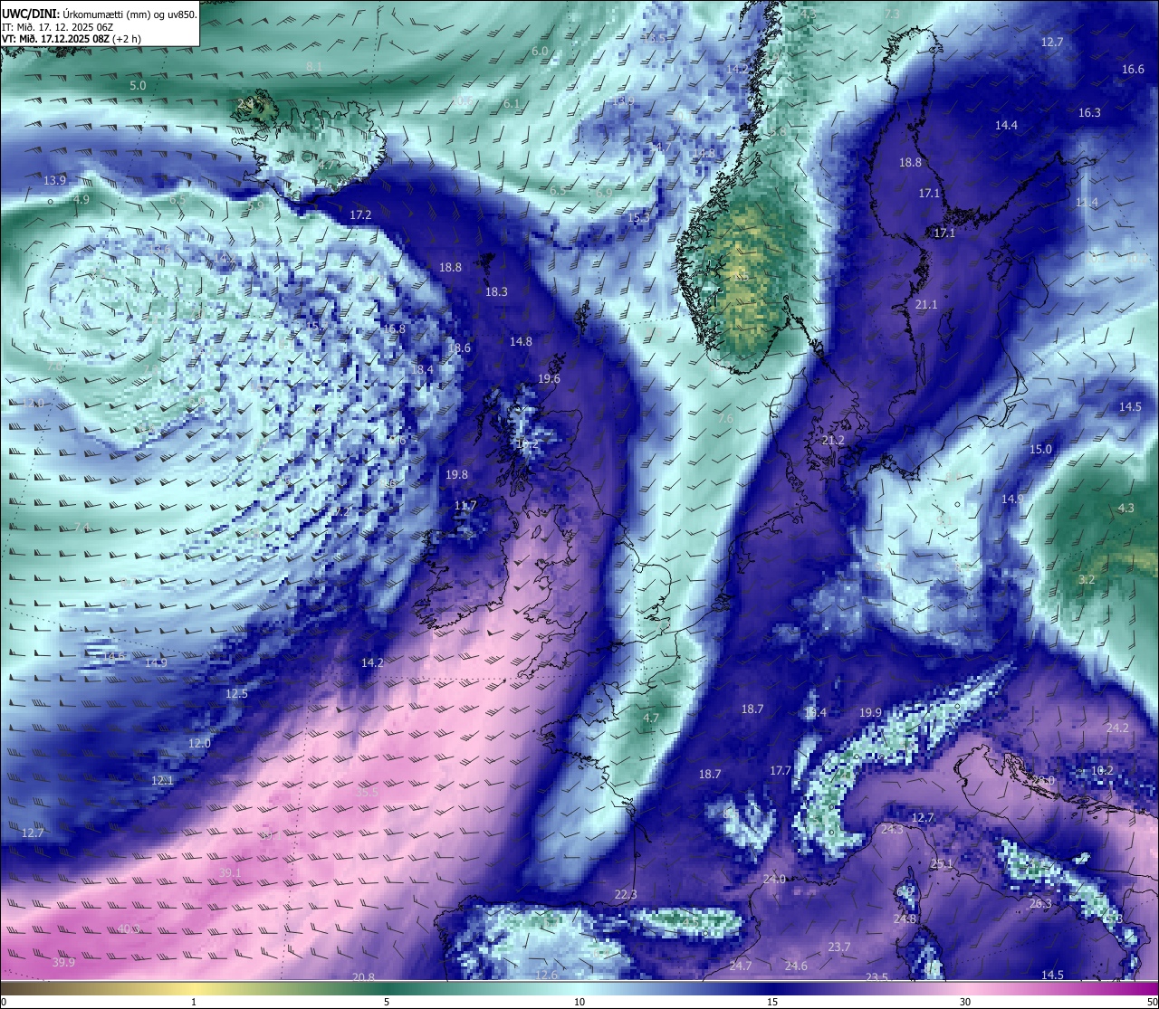Click the 50 tick on colour scale
The width and height of the screenshot is (1159, 1009).
click(x=1151, y=1002)
